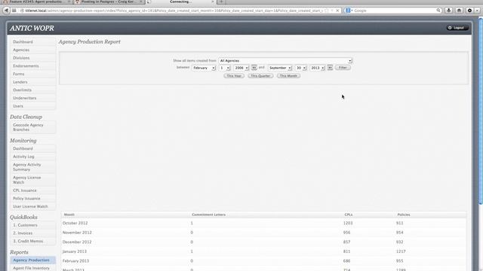Select the December 2012 row label
Image resolution: width=483 pixels, height=271 pixels.
(x=77, y=242)
